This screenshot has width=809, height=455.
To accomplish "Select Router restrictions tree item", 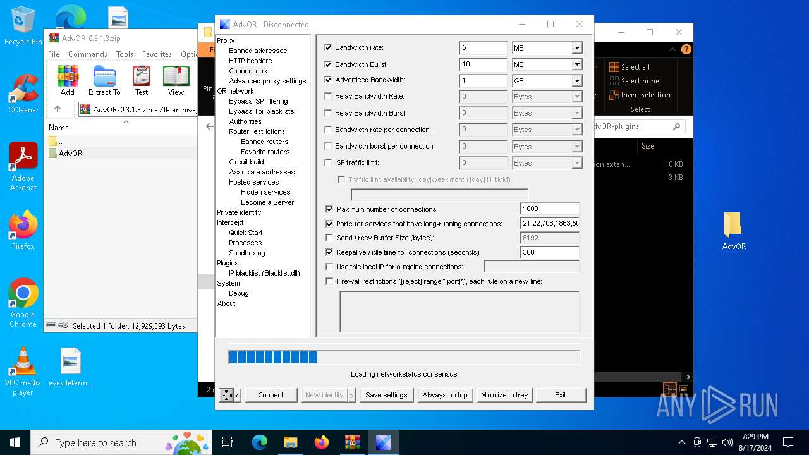I will (x=257, y=131).
